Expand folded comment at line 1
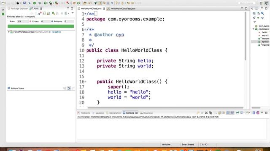 85,14
